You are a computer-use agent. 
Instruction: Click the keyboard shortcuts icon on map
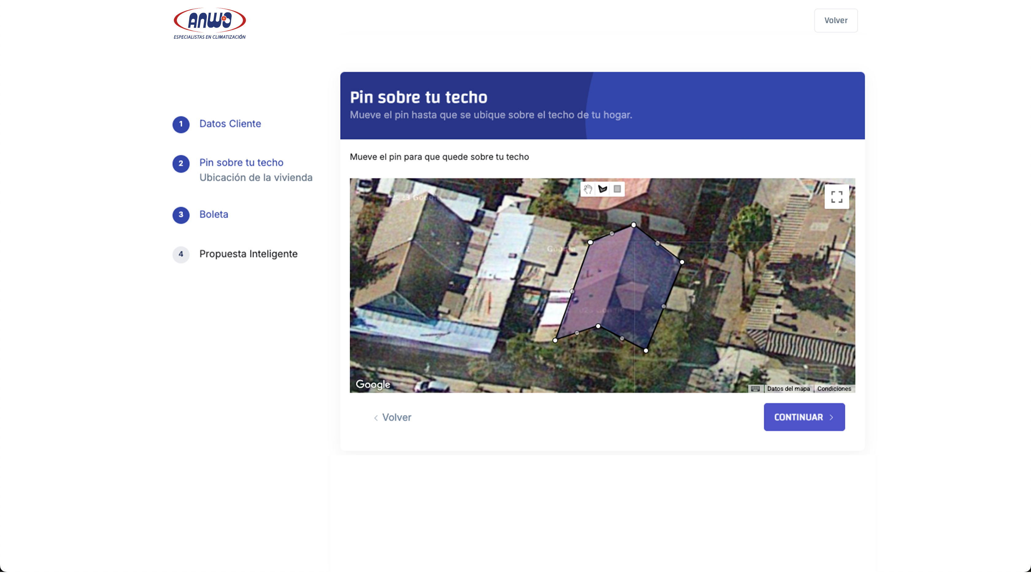755,389
